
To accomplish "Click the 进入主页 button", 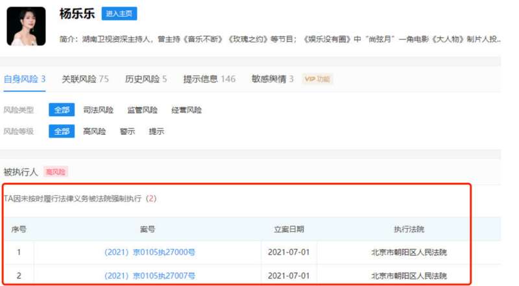I will click(x=119, y=14).
